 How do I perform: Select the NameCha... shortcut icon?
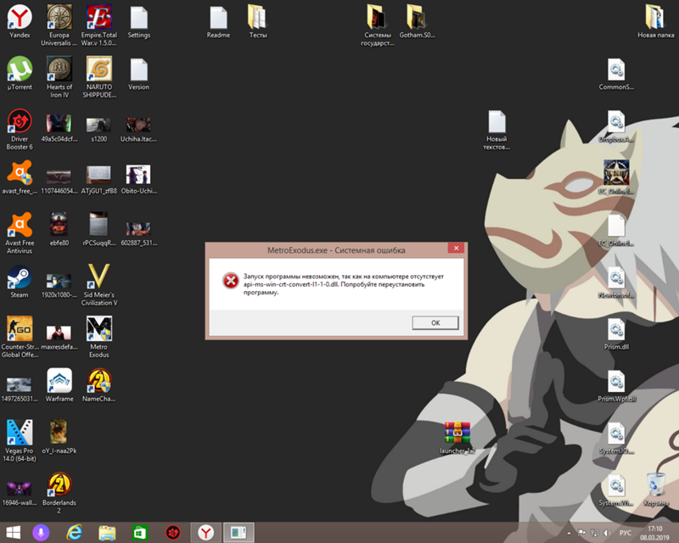(99, 385)
